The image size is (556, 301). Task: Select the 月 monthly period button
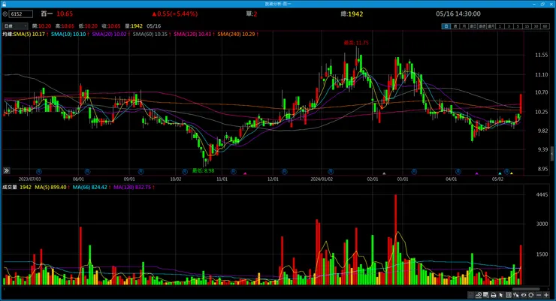coord(464,26)
